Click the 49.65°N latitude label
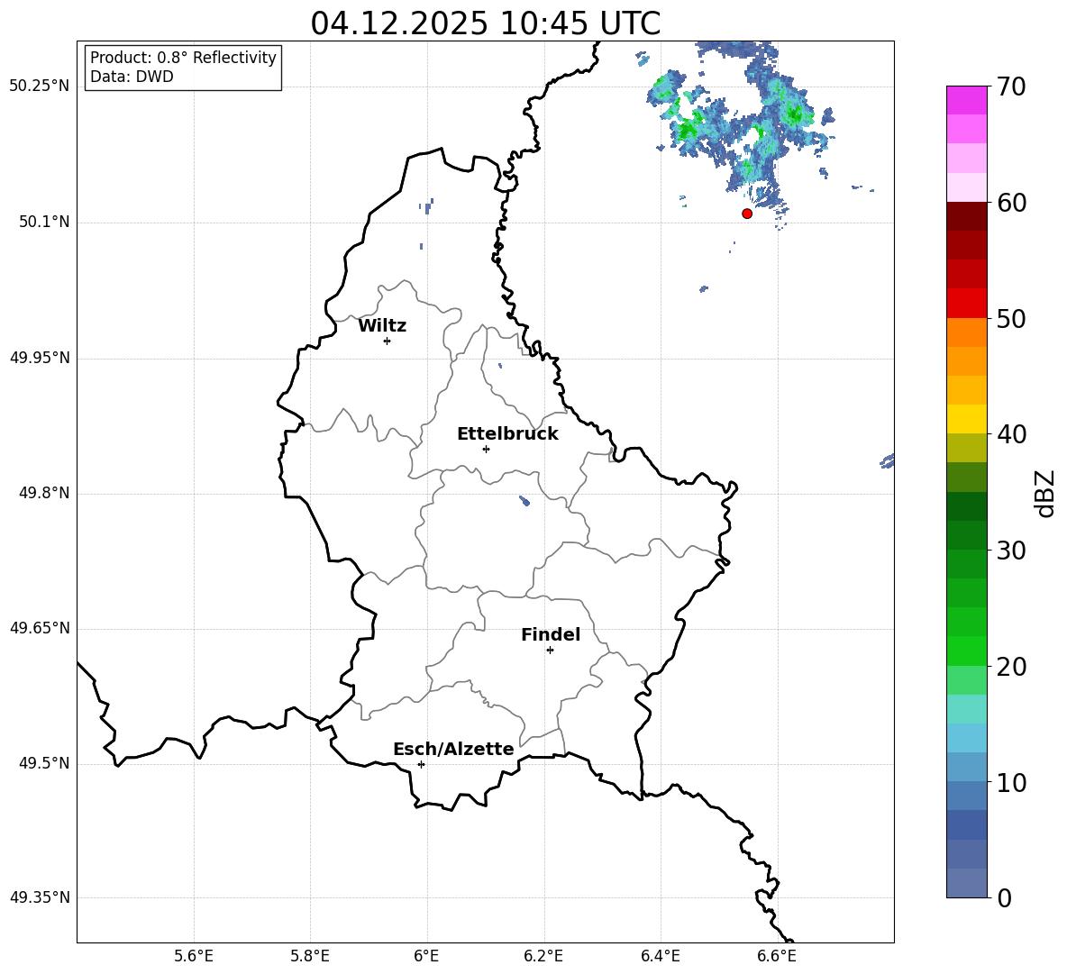The height and width of the screenshot is (974, 1067). 40,628
